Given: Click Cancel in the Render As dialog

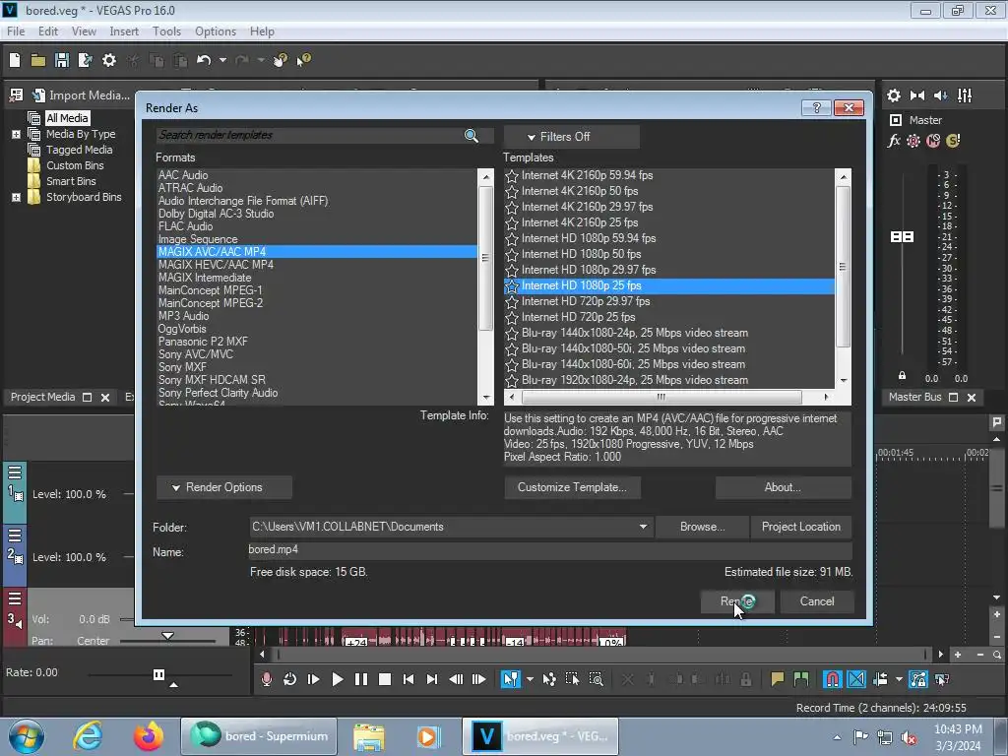Looking at the screenshot, I should point(817,601).
